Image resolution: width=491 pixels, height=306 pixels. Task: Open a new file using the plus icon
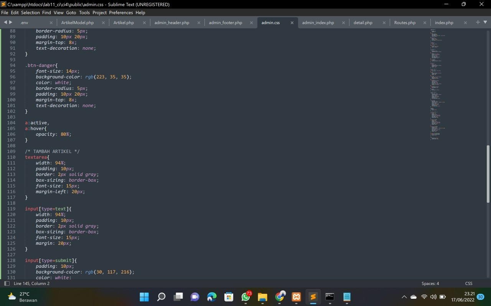tap(477, 23)
